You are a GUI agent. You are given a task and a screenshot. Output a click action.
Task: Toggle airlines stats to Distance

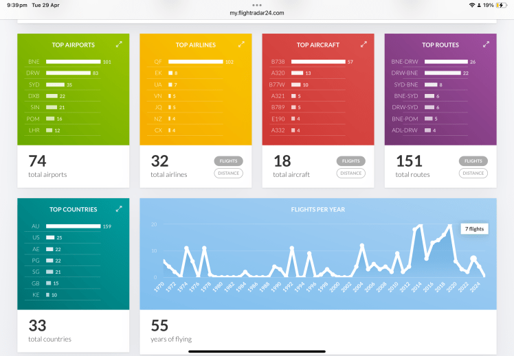click(x=228, y=174)
